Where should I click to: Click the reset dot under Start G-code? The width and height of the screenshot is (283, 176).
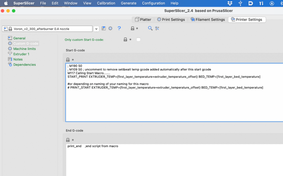[x=73, y=60]
